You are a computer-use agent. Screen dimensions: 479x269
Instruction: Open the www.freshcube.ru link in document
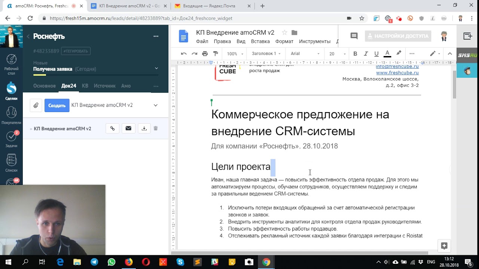[397, 72]
